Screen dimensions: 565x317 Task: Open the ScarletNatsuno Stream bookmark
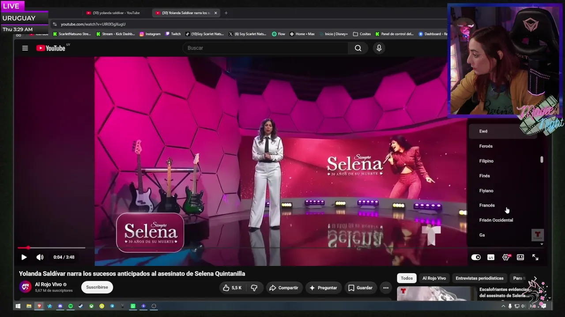72,34
